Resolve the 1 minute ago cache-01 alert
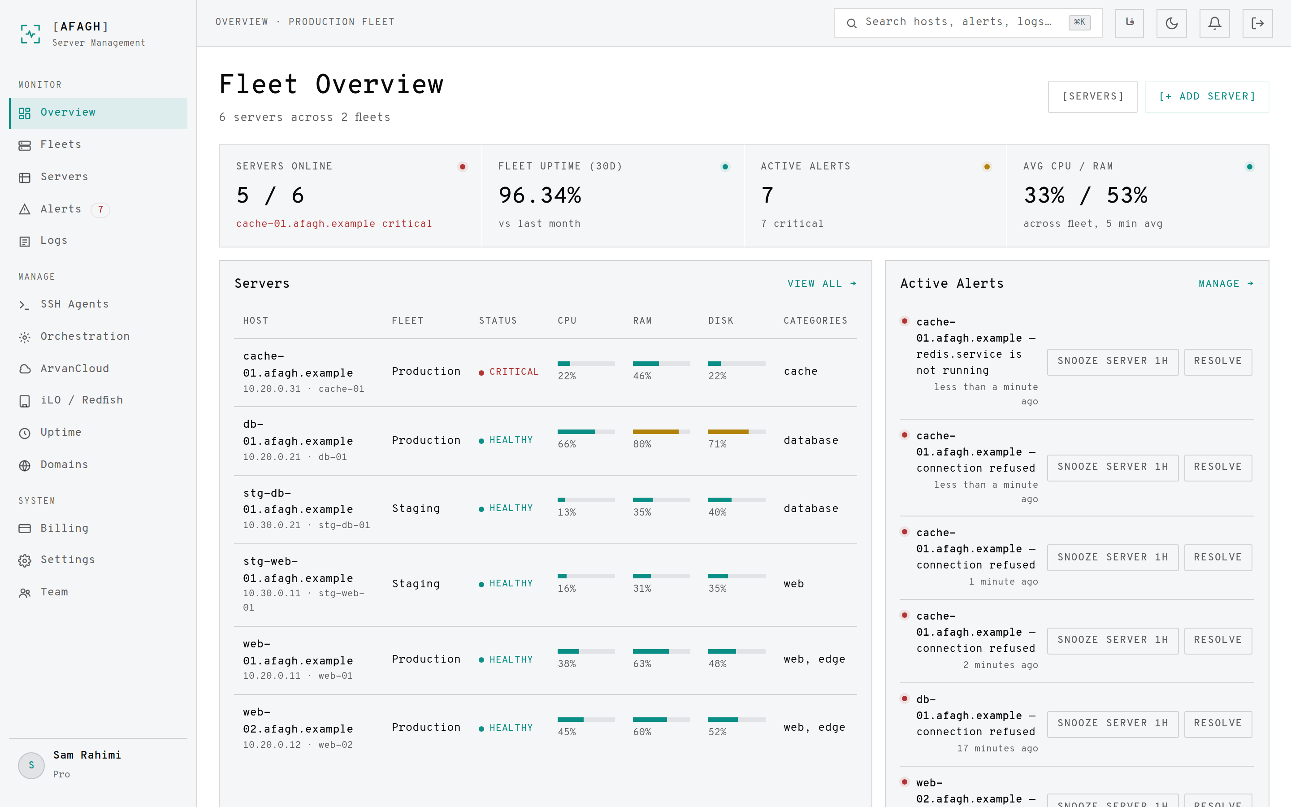Viewport: 1291px width, 807px height. (x=1218, y=558)
